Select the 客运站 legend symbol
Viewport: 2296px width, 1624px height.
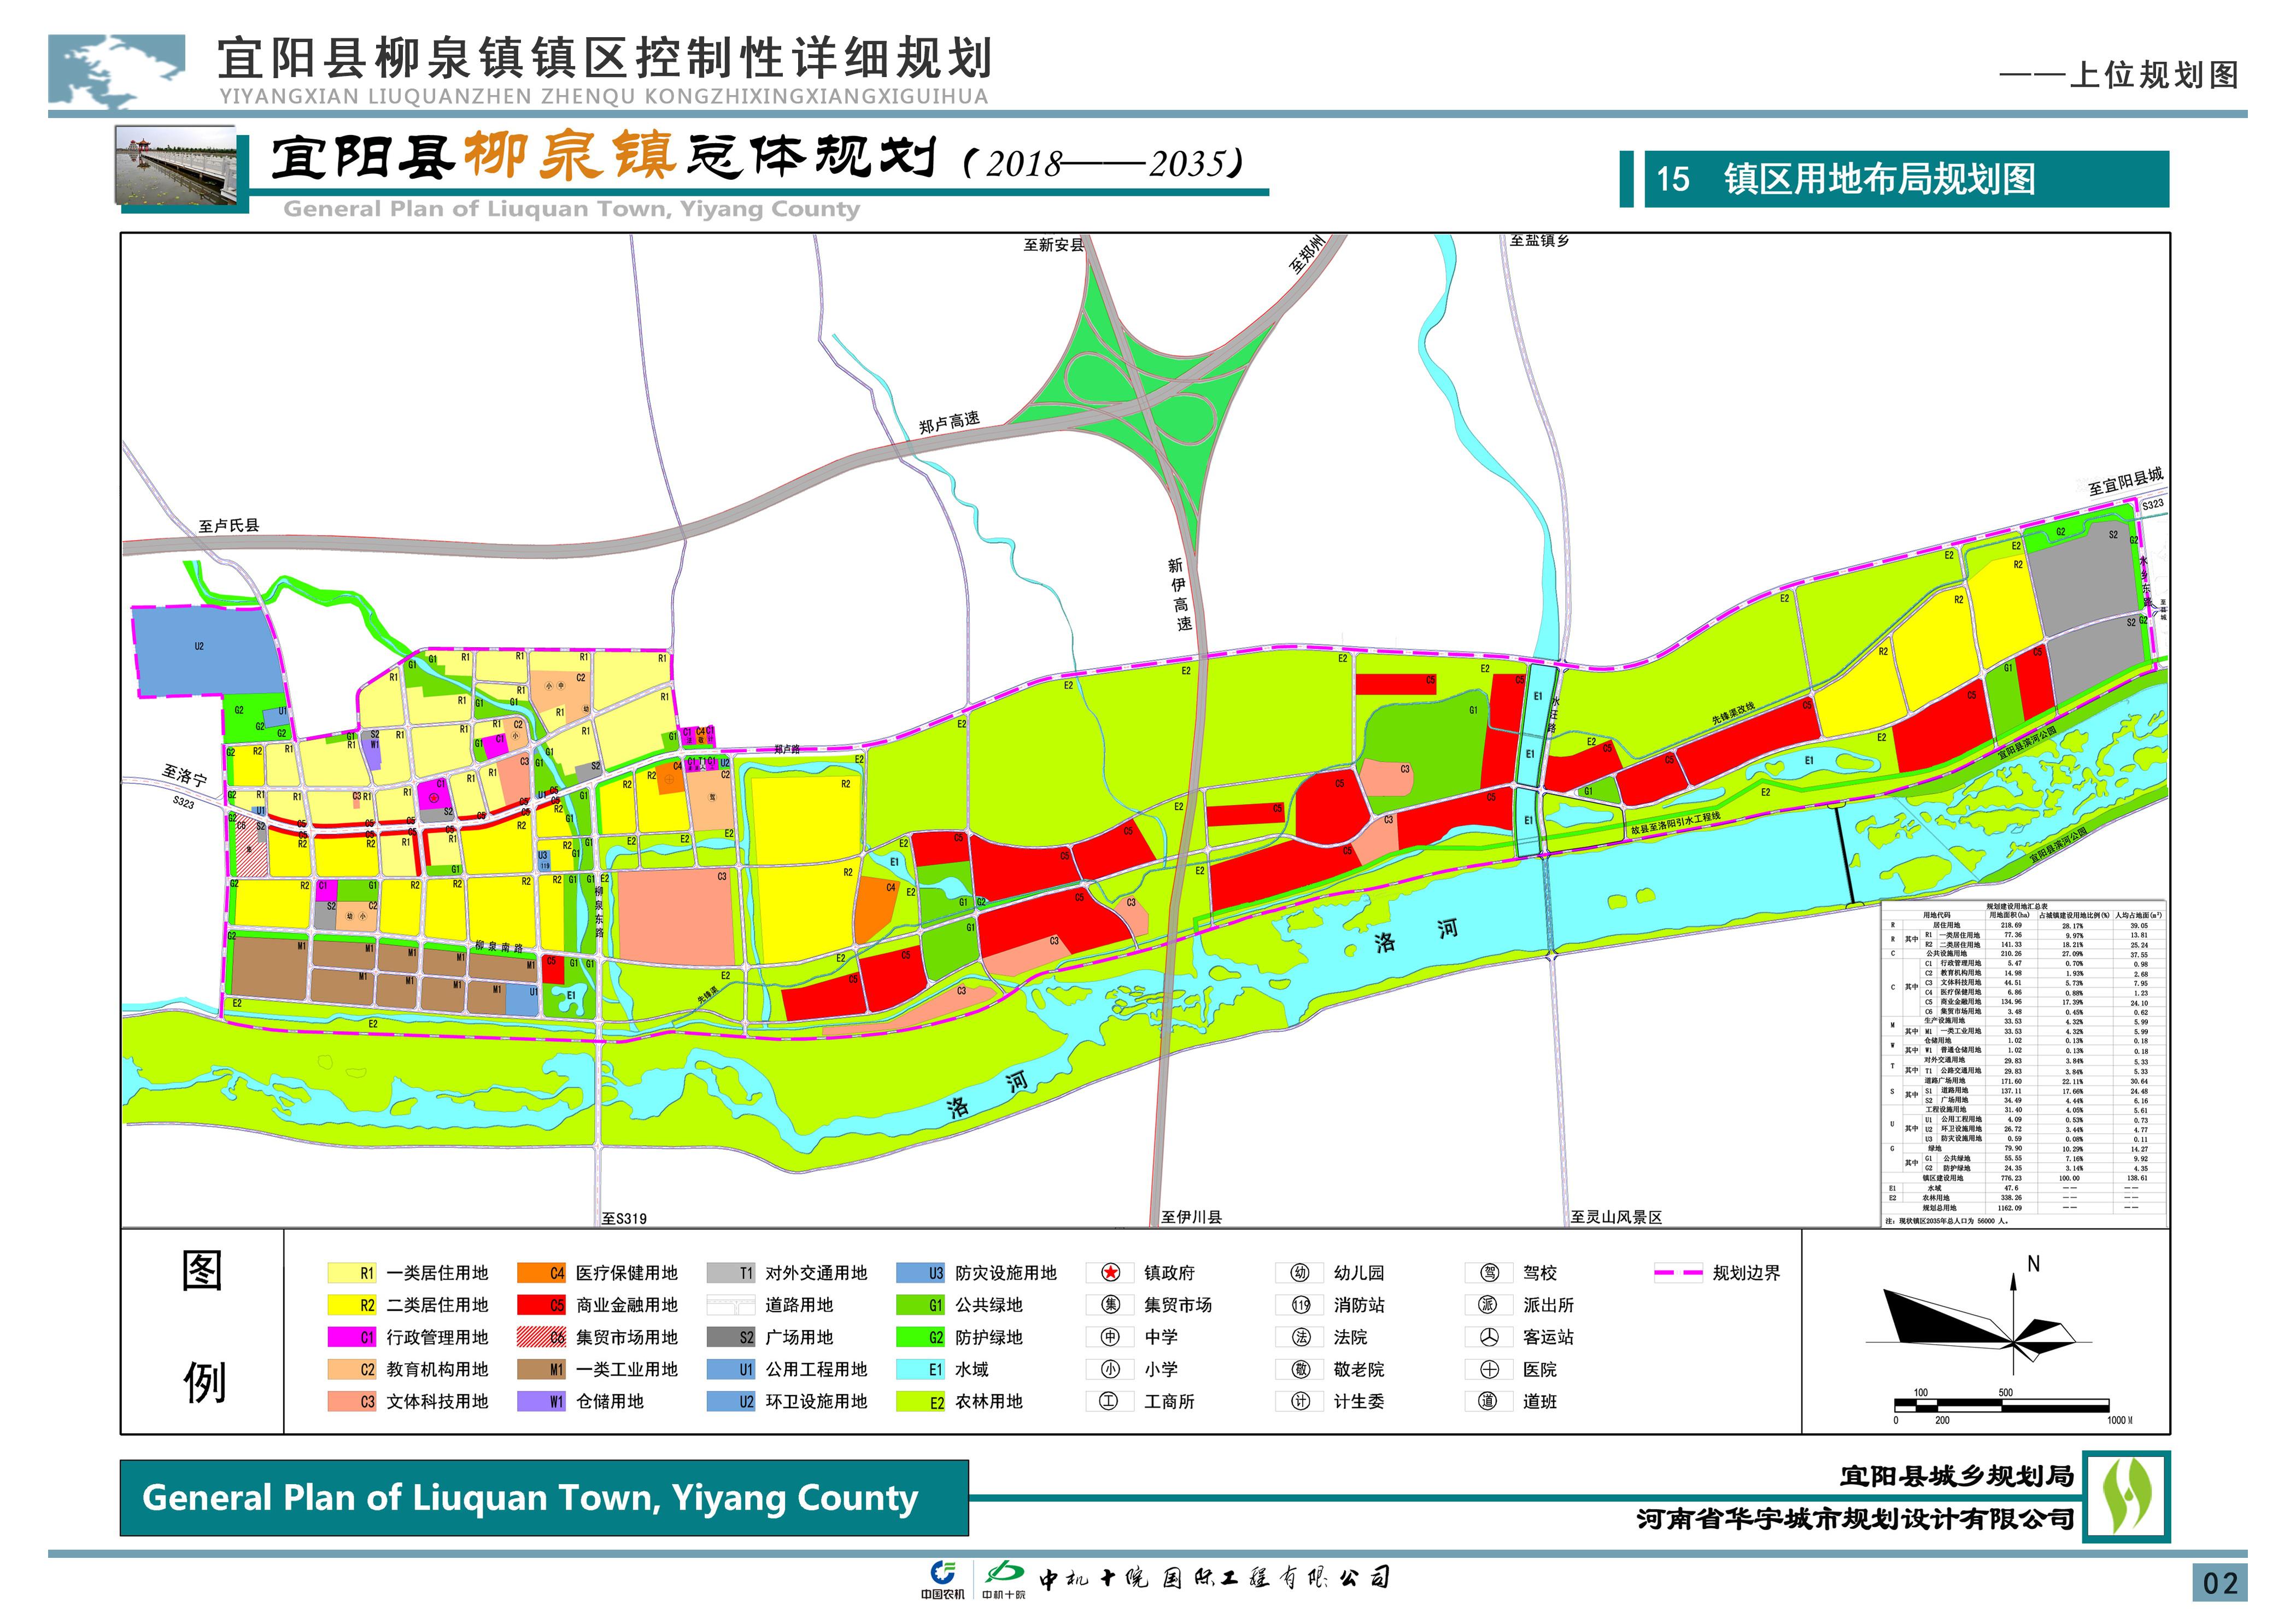[1489, 1337]
